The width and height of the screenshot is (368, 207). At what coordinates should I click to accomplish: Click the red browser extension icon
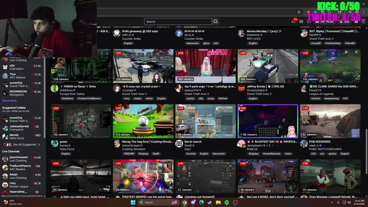pyautogui.click(x=308, y=12)
